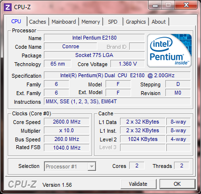Click the Threads value 2
201x194 pixels.
[x=182, y=166]
